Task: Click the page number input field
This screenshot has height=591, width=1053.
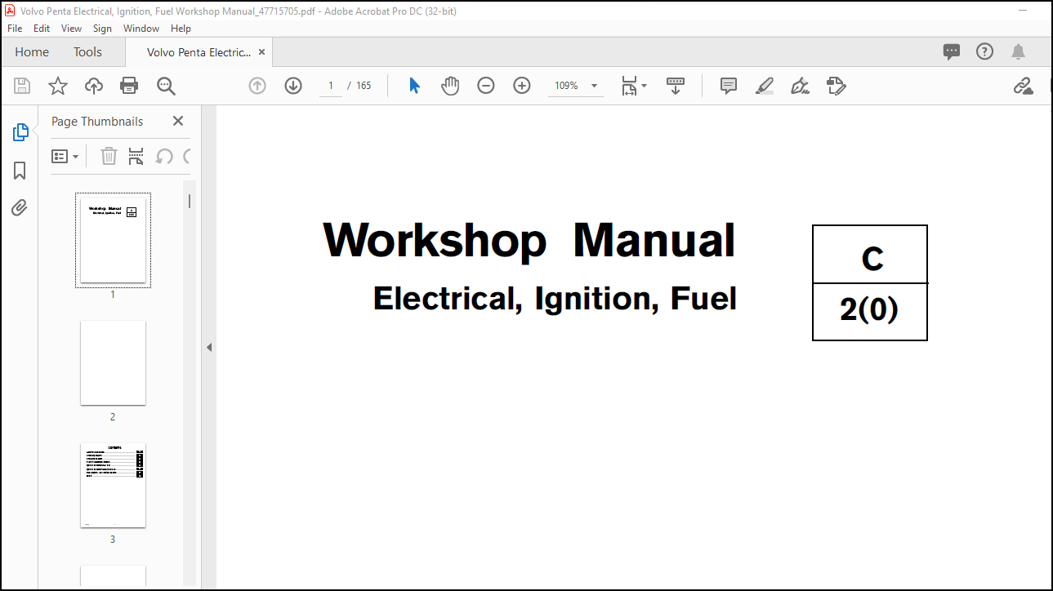Action: pyautogui.click(x=331, y=86)
